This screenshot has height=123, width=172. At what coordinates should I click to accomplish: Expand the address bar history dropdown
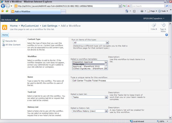(120, 6)
